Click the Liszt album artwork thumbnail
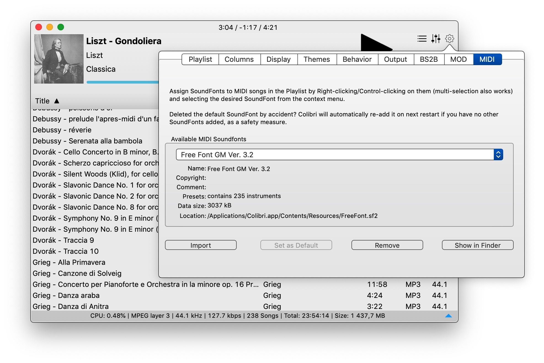The image size is (544, 363). 59,59
